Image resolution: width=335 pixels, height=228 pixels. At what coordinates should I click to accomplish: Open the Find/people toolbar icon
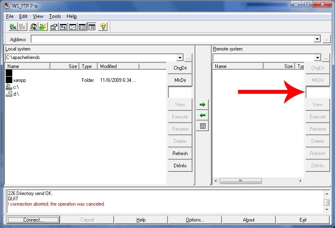tap(34, 27)
